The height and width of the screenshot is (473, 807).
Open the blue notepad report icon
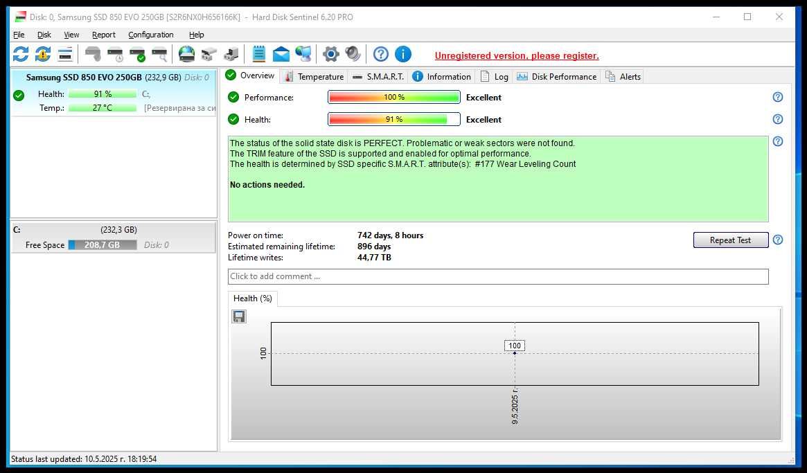click(259, 53)
